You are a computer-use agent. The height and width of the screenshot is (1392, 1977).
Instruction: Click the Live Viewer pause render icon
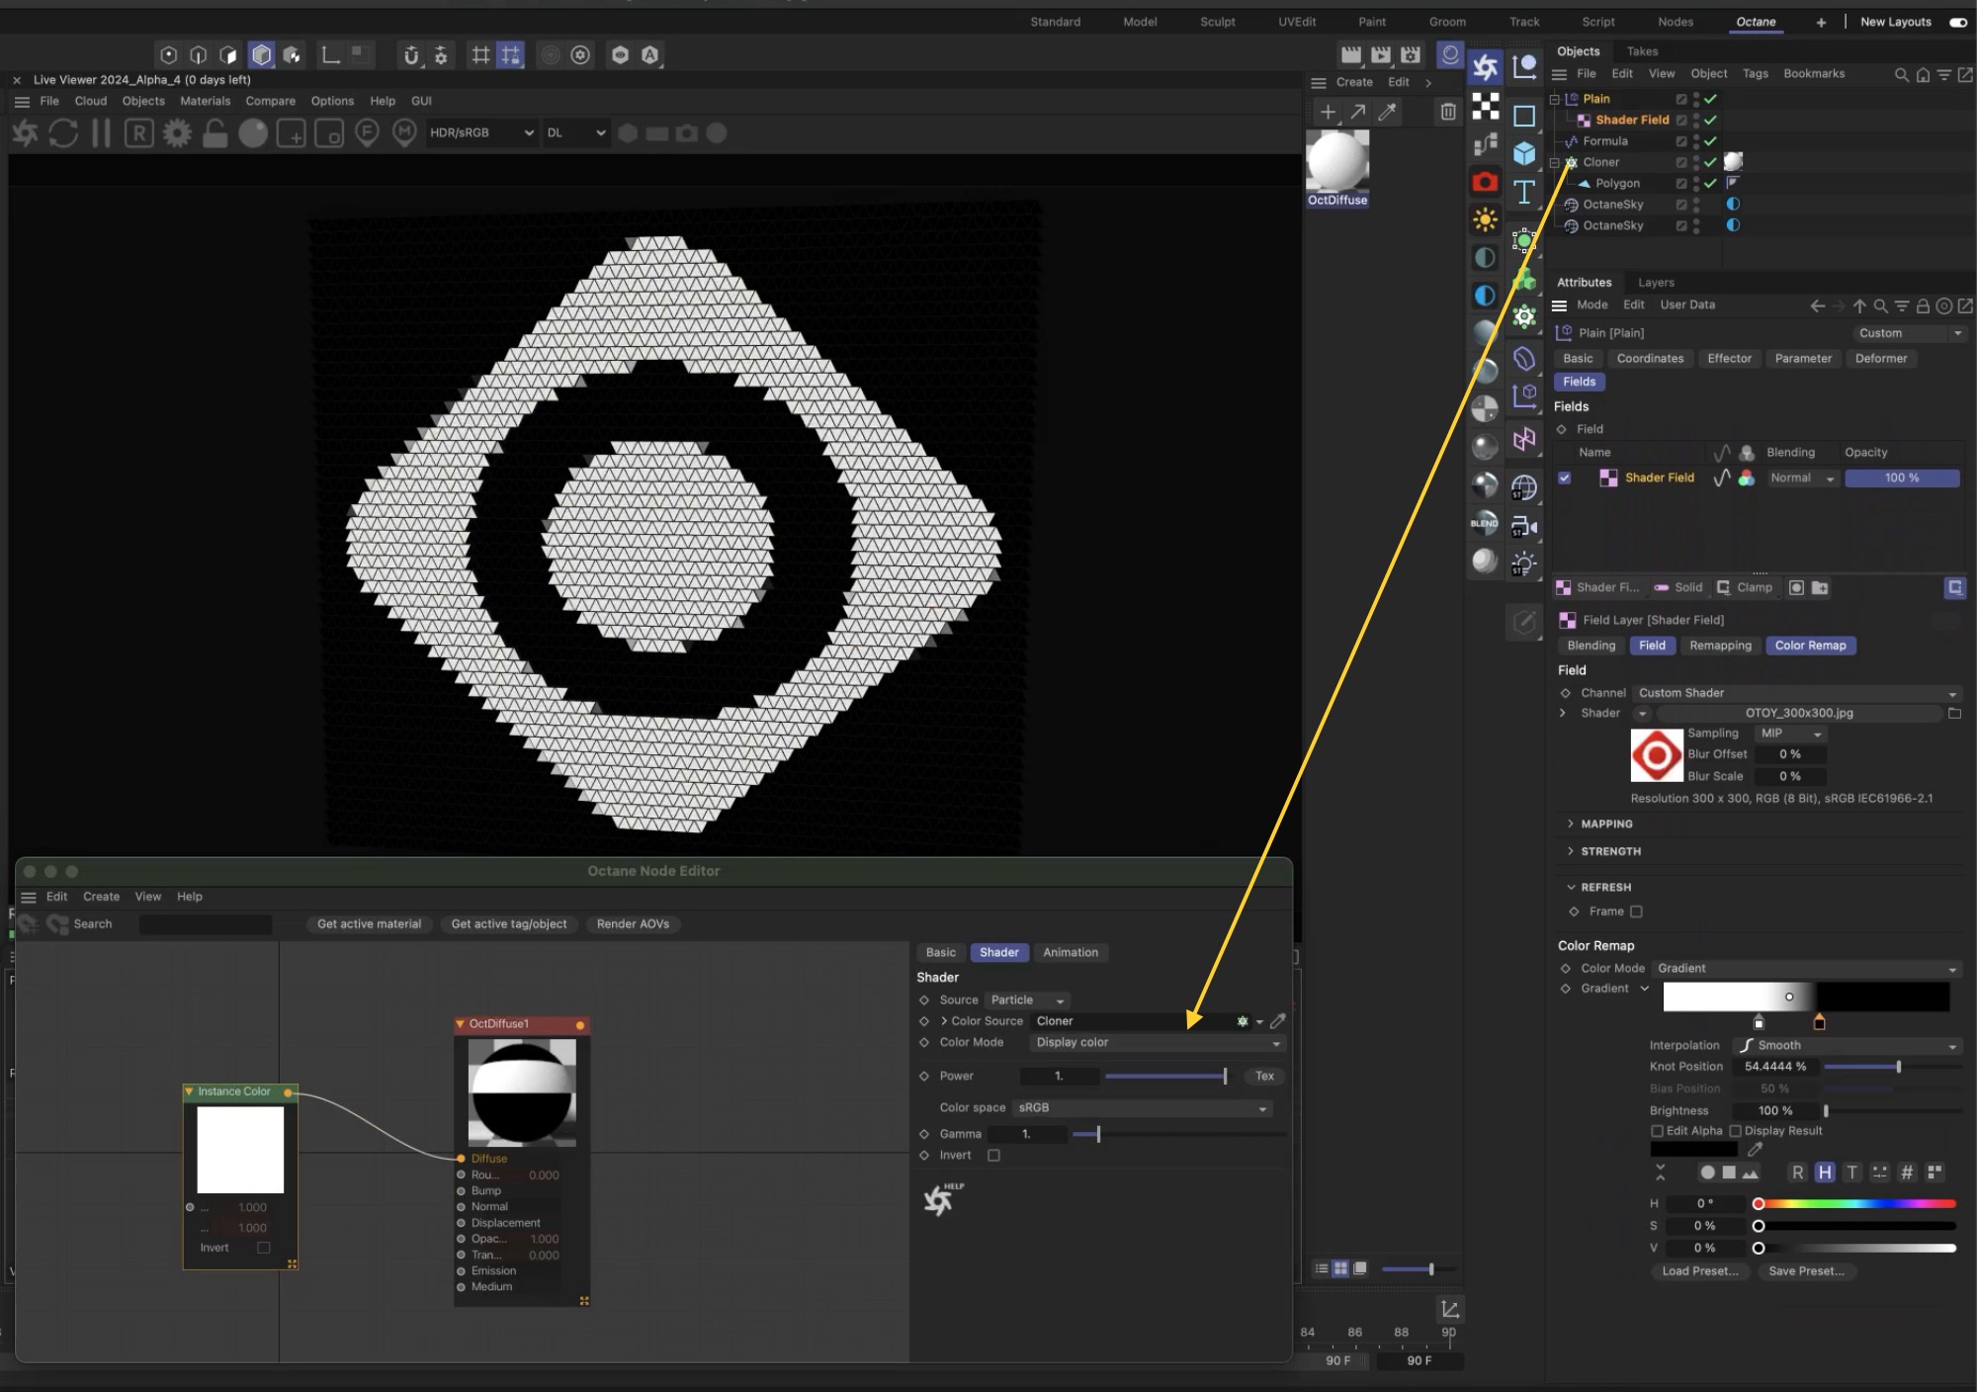(x=101, y=132)
